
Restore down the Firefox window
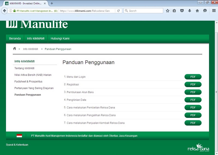(207, 2)
